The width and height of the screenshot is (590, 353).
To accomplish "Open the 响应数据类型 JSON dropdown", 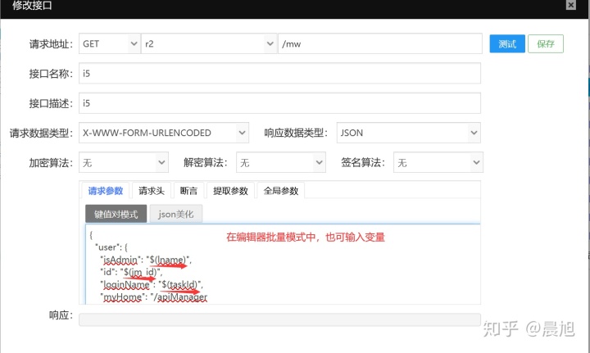I will pos(409,133).
